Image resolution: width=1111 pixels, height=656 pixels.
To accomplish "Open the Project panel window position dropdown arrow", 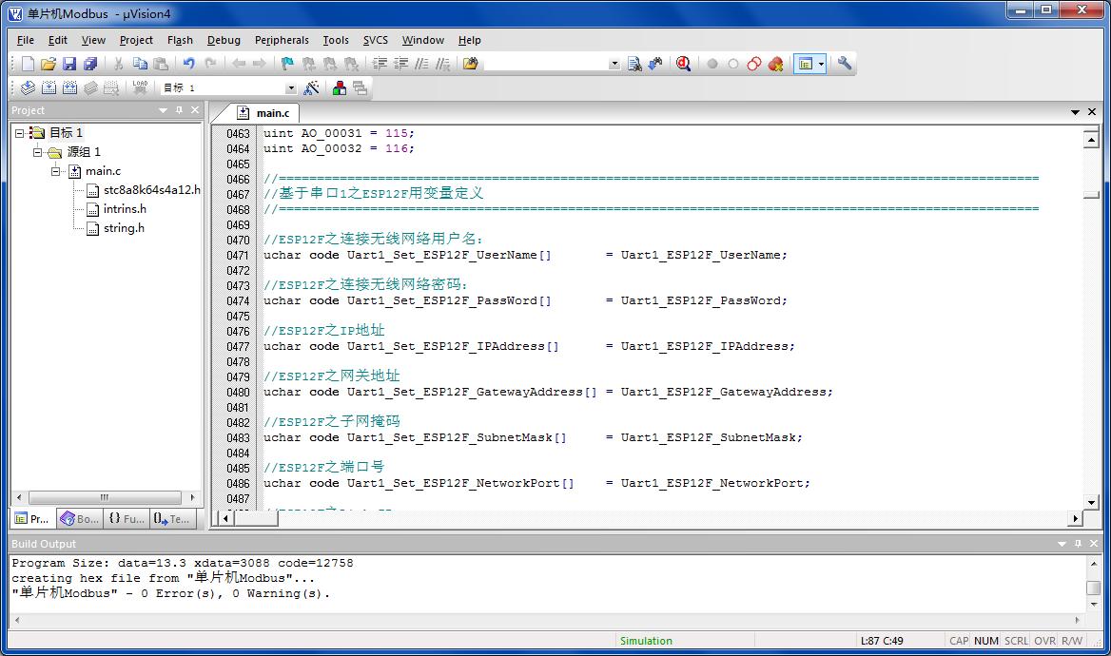I will (x=163, y=110).
